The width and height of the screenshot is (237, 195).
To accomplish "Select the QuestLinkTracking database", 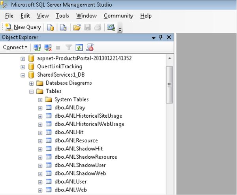I will (x=60, y=66).
